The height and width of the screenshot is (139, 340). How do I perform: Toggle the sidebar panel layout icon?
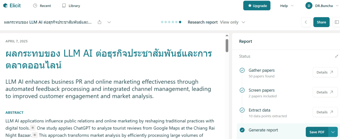coord(337,22)
